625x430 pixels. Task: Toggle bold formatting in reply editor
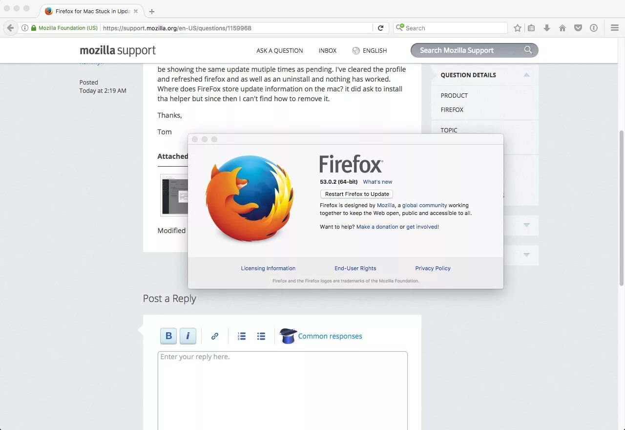click(168, 336)
